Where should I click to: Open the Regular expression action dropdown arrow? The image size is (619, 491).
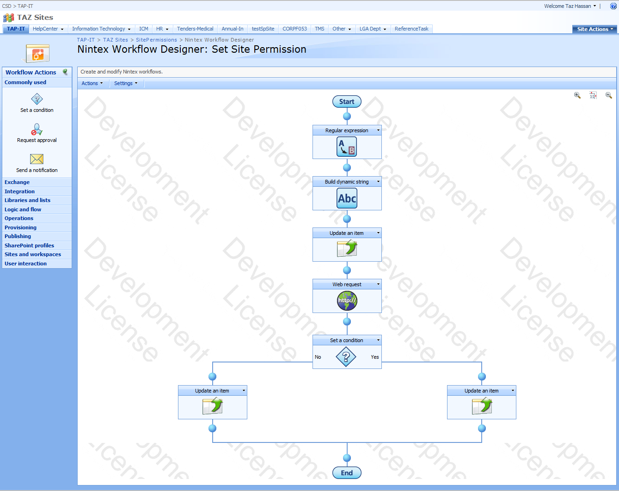[x=378, y=130]
